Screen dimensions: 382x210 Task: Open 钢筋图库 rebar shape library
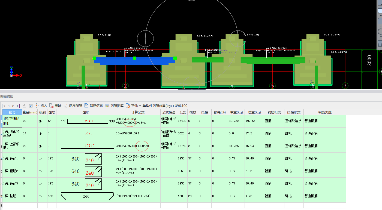114,106
